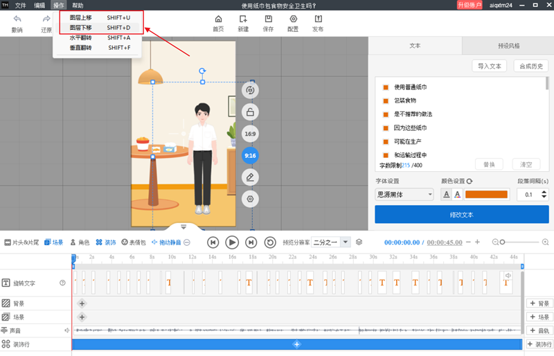Go to Home (首页) icon
This screenshot has height=356, width=554.
click(x=218, y=19)
